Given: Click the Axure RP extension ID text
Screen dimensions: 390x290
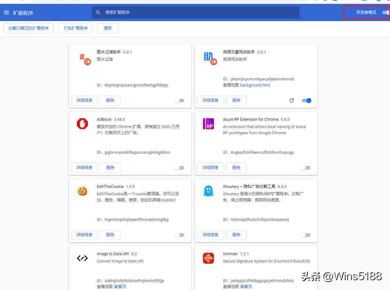Looking at the screenshot, I should click(258, 152).
